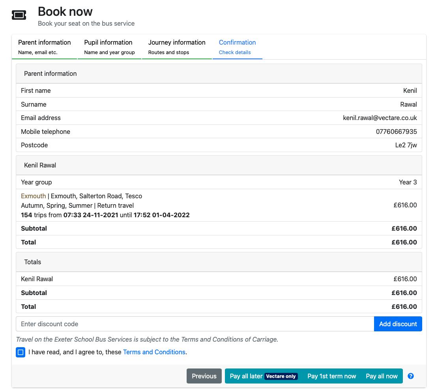Choose Pay all later option
The height and width of the screenshot is (391, 436).
click(246, 376)
